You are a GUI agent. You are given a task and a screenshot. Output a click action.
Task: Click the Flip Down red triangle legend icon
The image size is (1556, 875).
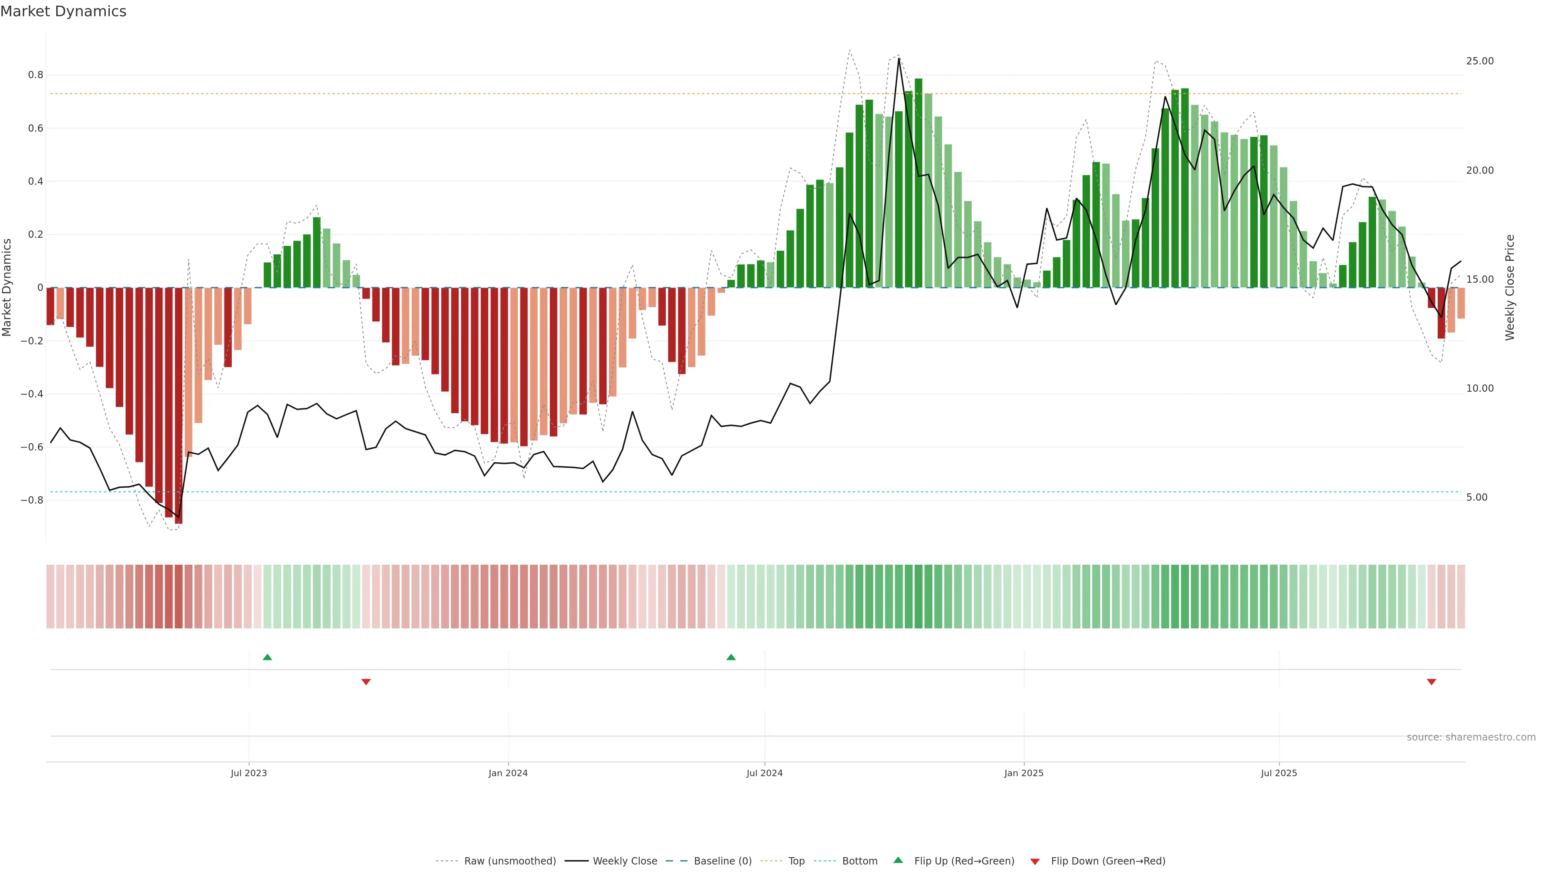[x=1035, y=861]
